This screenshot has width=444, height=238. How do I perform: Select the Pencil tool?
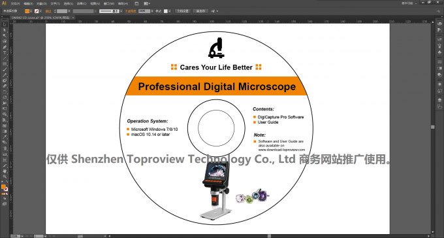coord(5,75)
